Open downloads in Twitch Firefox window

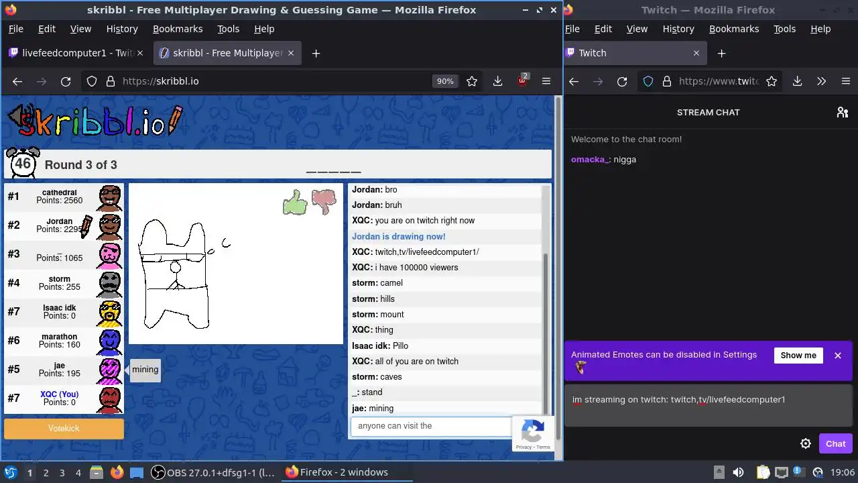coord(797,81)
